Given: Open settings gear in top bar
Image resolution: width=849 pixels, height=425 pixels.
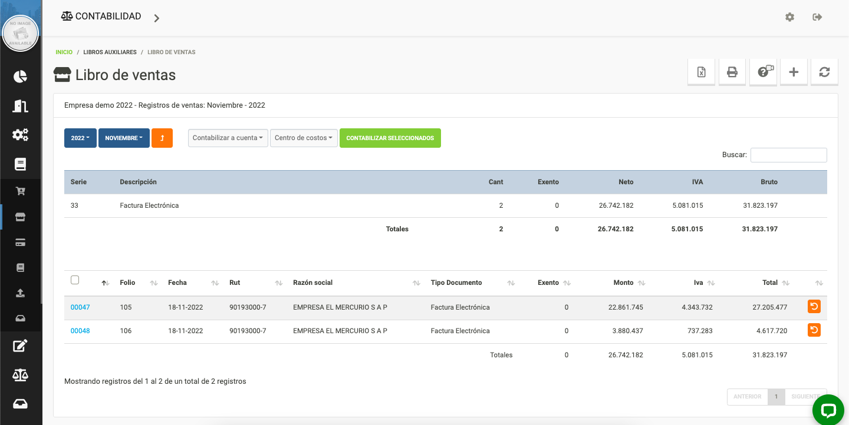Looking at the screenshot, I should click(x=790, y=17).
